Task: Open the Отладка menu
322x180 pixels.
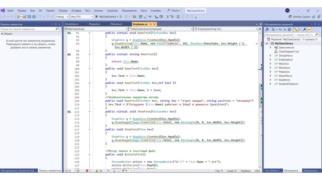Action: point(76,10)
